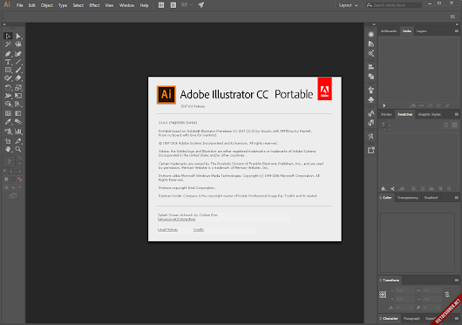Select the Curvature tool
Image resolution: width=462 pixels, height=325 pixels.
click(18, 54)
